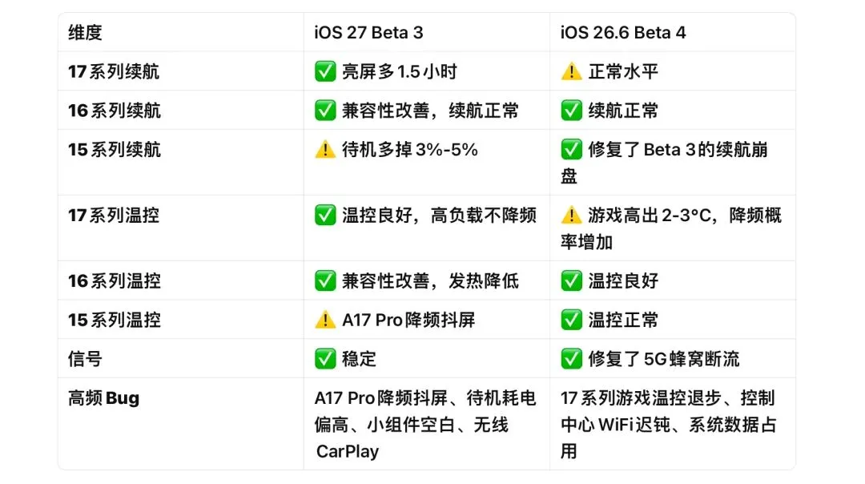Image resolution: width=865 pixels, height=484 pixels.
Task: Click green check beside 修复了5G蜂窝断流
Action: pyautogui.click(x=571, y=359)
